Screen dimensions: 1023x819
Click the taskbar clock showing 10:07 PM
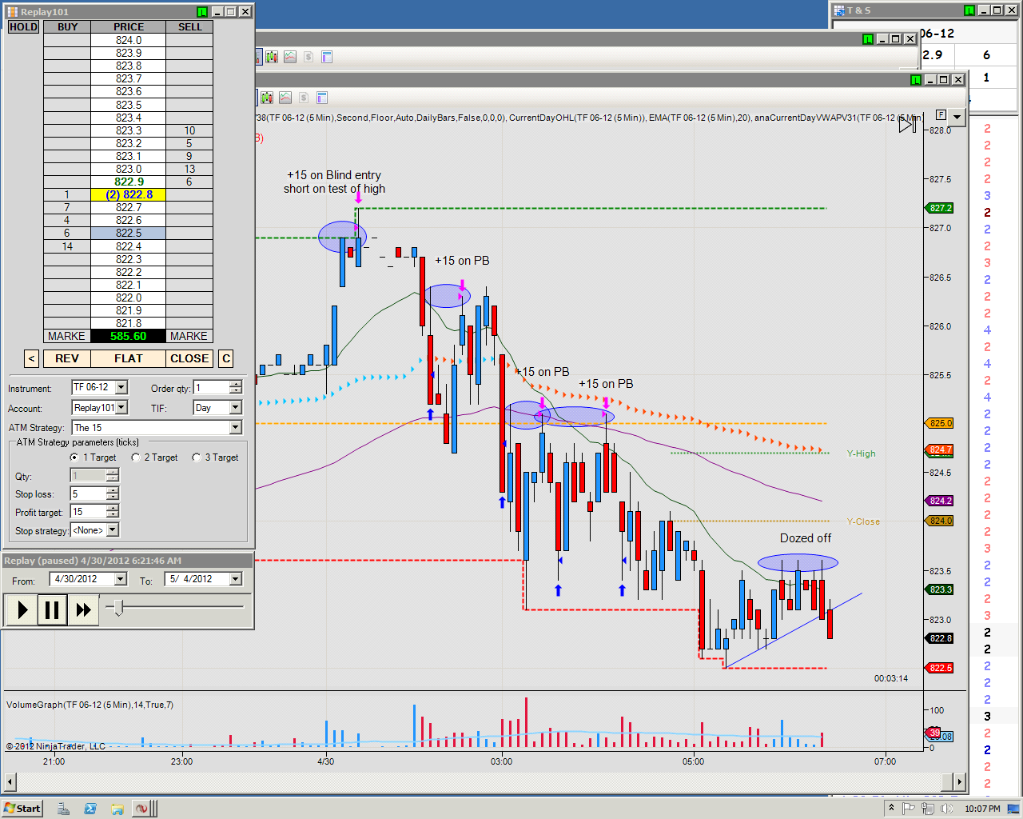982,809
